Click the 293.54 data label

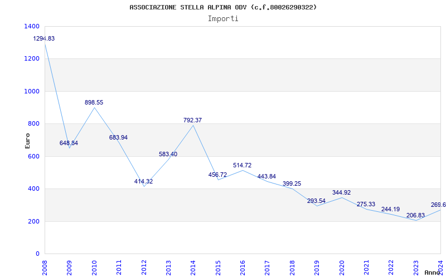(x=316, y=201)
